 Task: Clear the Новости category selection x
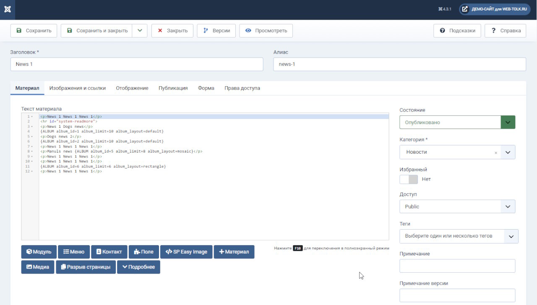pyautogui.click(x=496, y=153)
